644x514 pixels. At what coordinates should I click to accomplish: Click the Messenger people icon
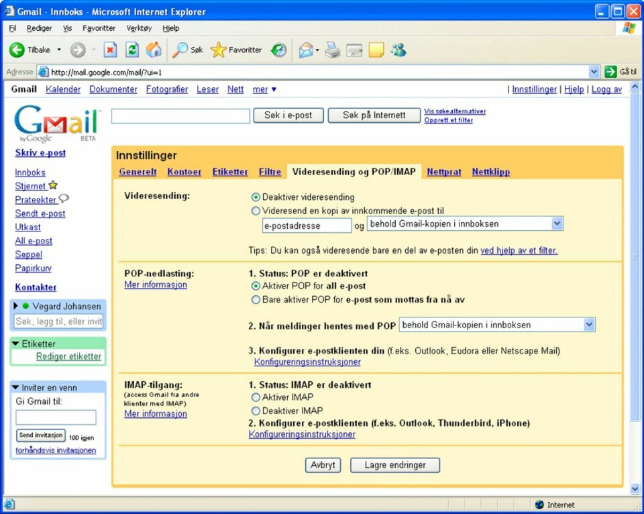(398, 50)
